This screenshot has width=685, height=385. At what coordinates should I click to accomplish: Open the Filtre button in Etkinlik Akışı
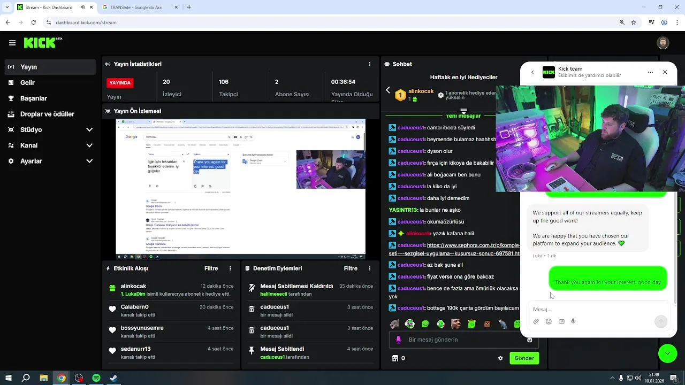pos(211,268)
